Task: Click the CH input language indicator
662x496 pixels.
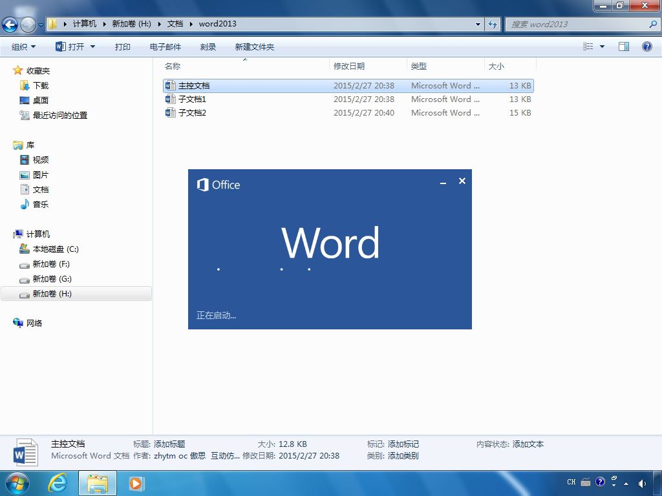Action: [571, 482]
